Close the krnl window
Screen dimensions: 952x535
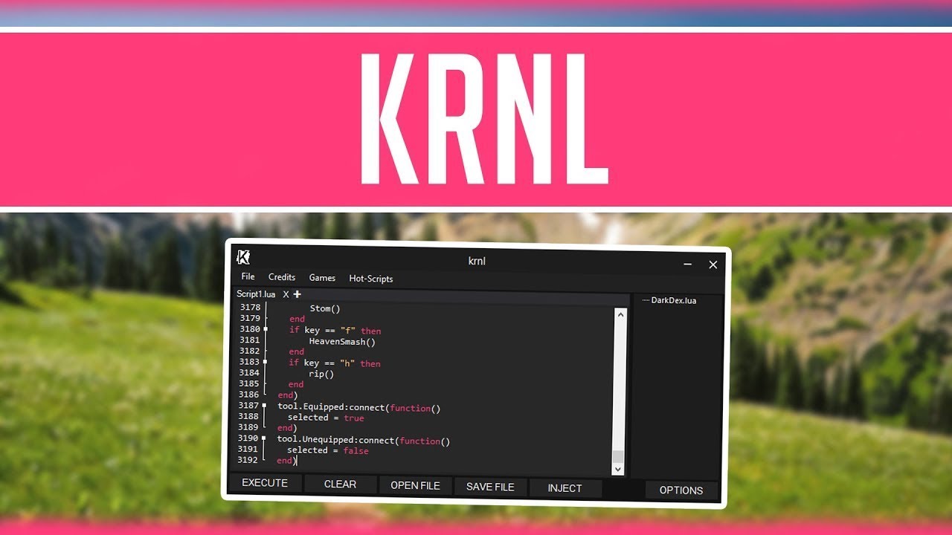click(713, 265)
